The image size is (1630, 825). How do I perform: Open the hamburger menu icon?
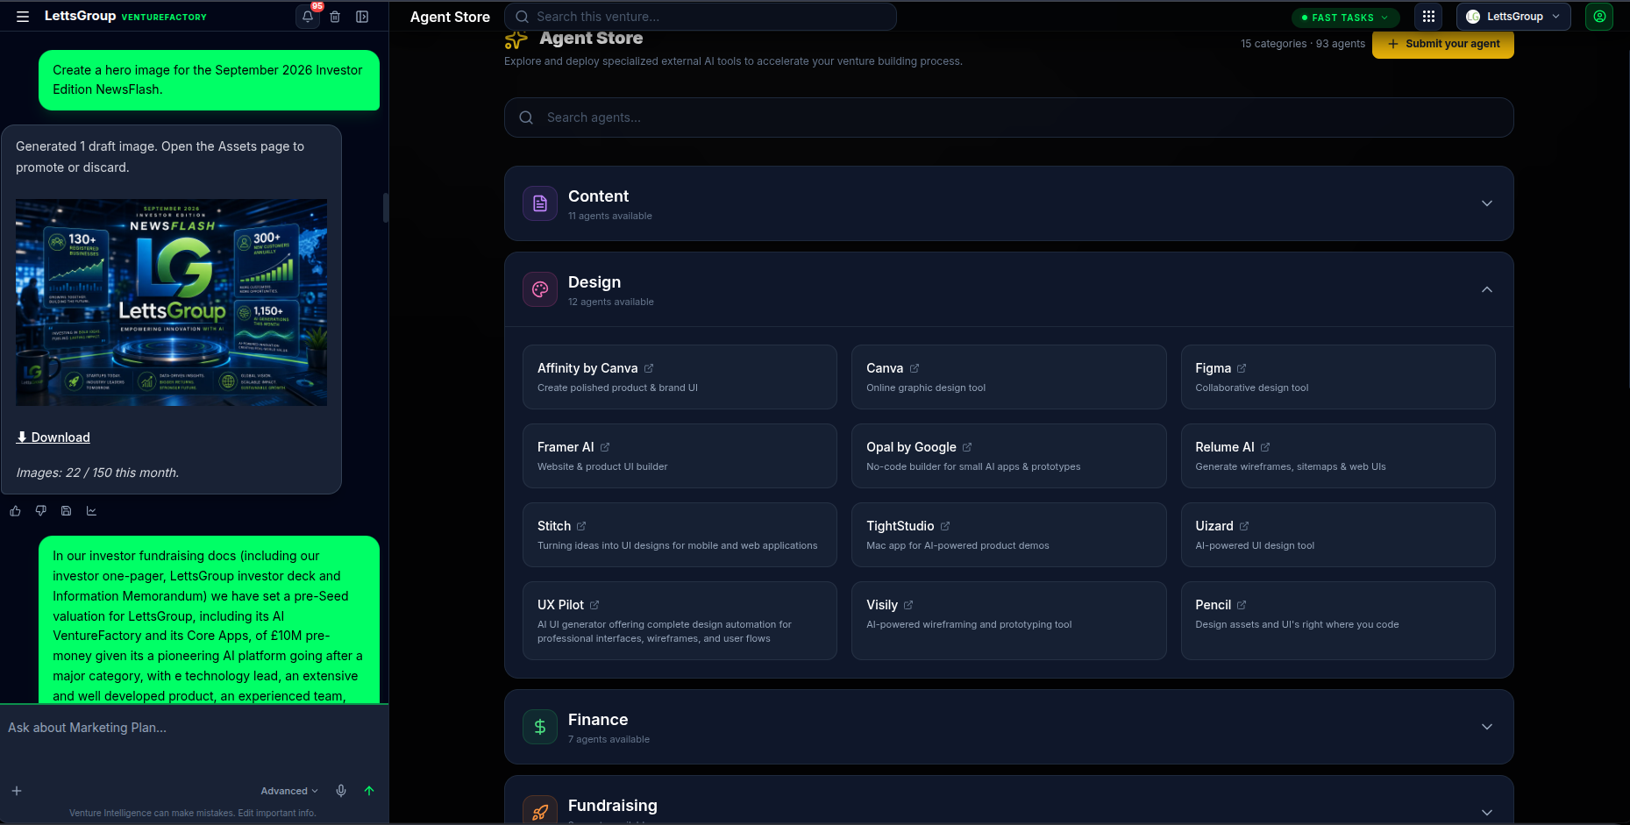tap(23, 17)
